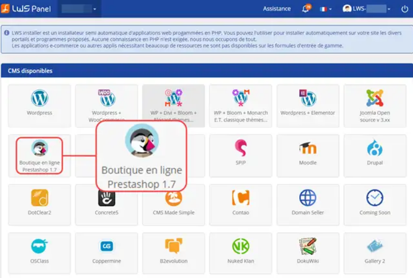
Task: Click the small Prestashop 1.7 icon
Action: click(39, 148)
